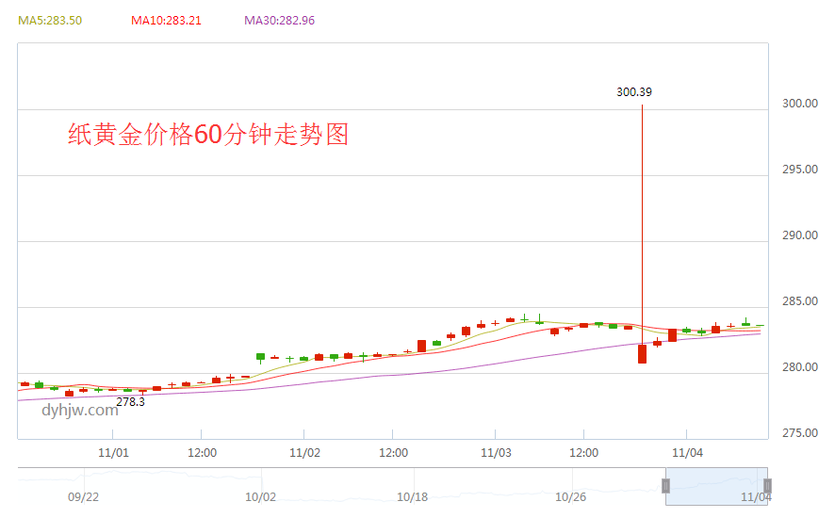This screenshot has height=518, width=835.
Task: Click the 11/02 x-axis date label
Action: (305, 453)
